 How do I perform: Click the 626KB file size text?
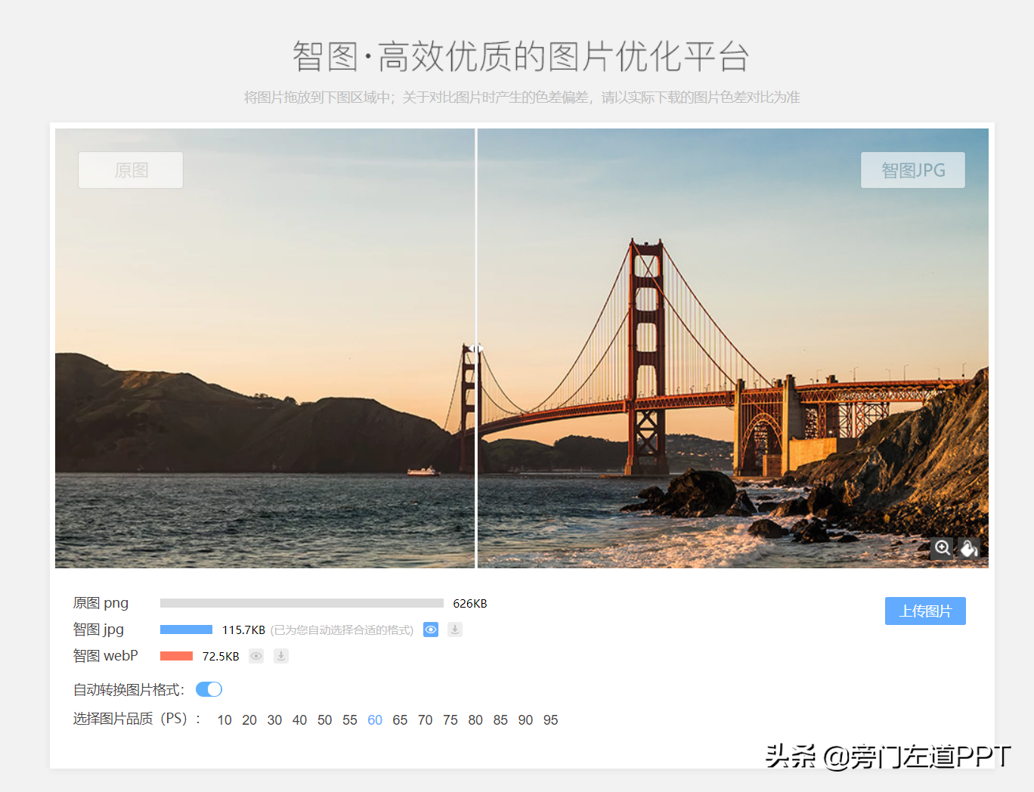click(470, 603)
